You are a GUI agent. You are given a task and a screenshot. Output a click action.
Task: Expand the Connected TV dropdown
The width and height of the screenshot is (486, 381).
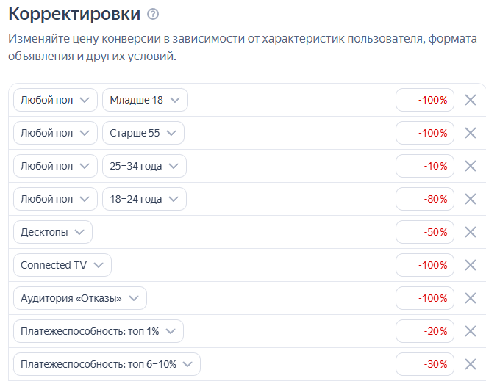[x=62, y=265]
